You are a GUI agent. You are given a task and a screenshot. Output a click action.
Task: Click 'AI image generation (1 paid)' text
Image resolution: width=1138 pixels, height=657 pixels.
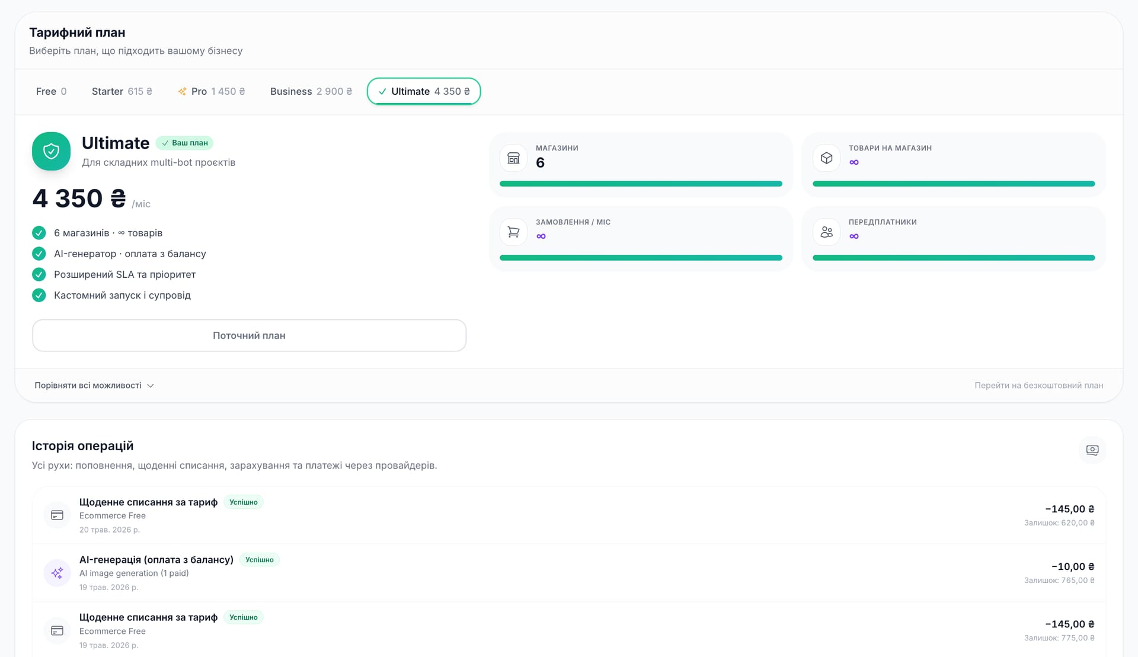pos(134,573)
